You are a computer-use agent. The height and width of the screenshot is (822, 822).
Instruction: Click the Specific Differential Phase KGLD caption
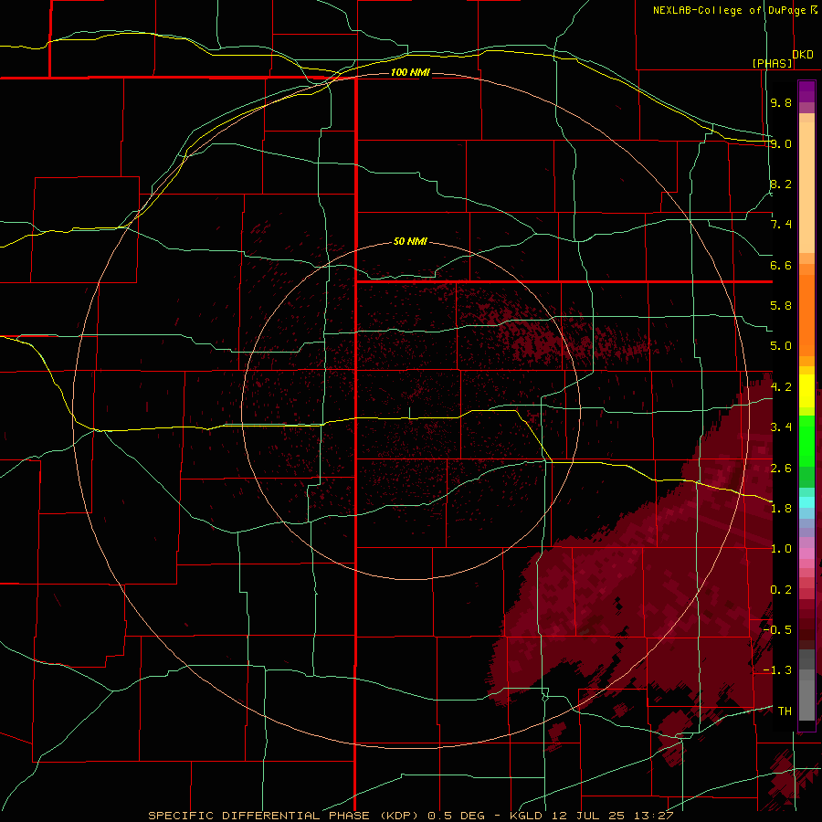coord(410,816)
